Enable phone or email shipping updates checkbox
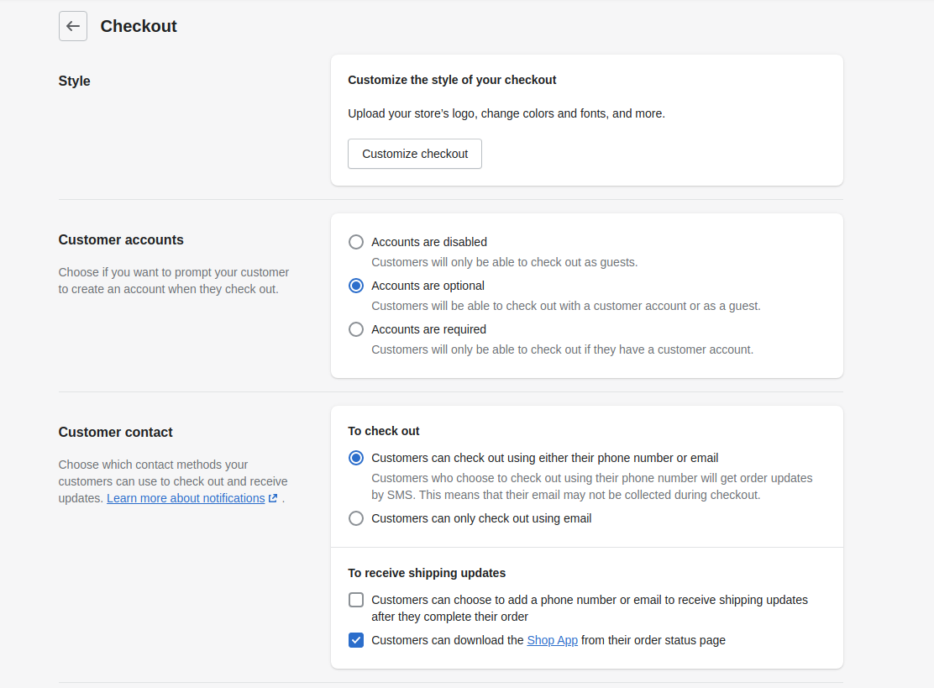The image size is (934, 688). (x=355, y=600)
